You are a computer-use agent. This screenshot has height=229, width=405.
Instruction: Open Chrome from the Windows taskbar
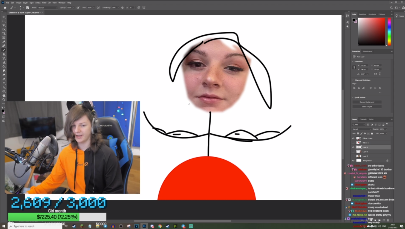pos(160,226)
